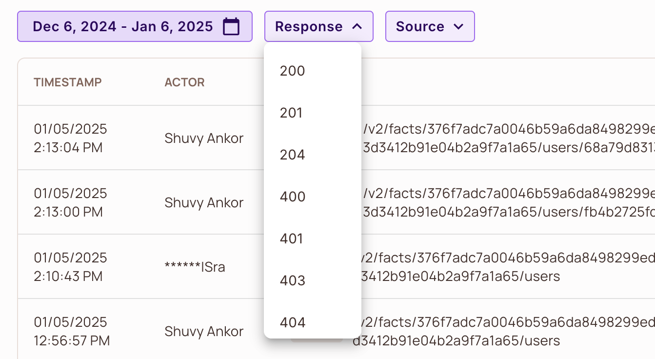Select the 12:56:57 PM audit record

(71, 331)
